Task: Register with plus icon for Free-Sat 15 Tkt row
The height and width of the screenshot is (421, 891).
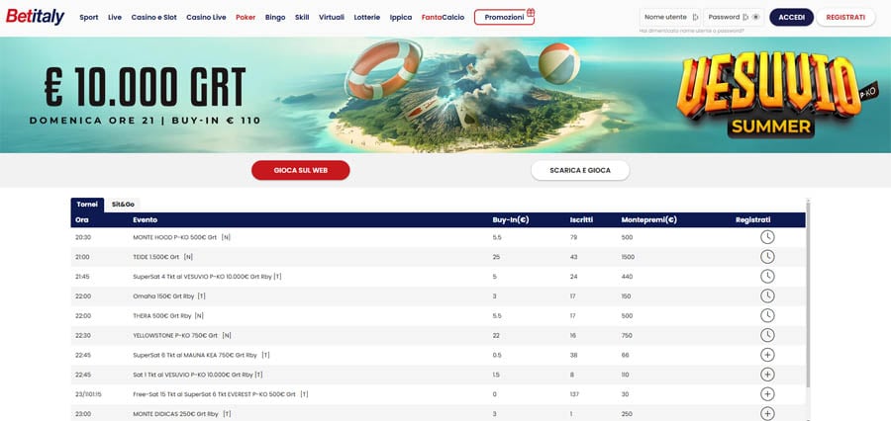Action: [x=767, y=394]
